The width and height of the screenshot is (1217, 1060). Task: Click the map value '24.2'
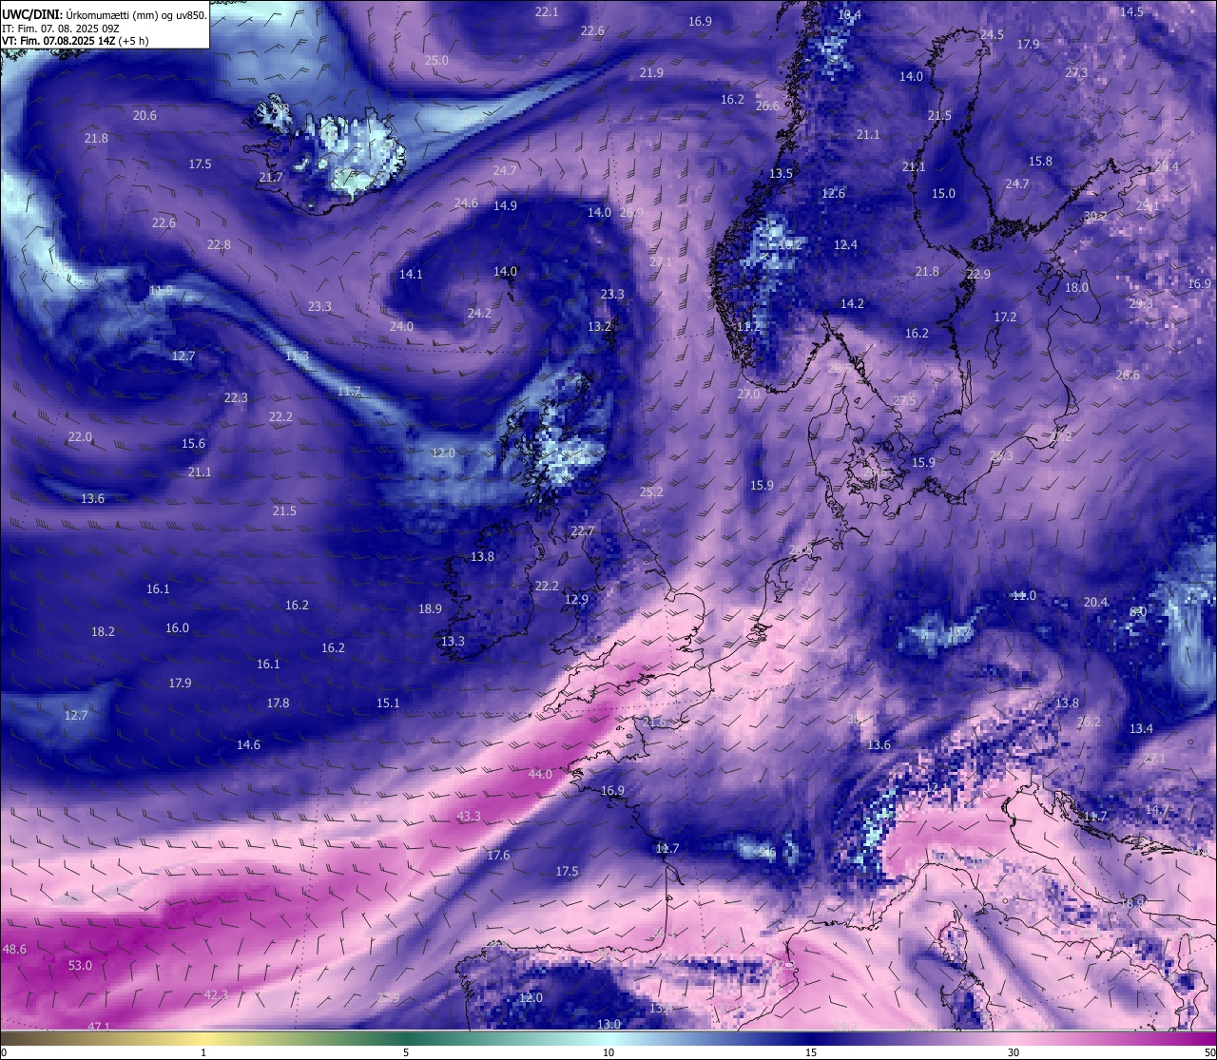[x=479, y=313]
